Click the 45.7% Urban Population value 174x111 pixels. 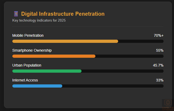tap(158, 65)
